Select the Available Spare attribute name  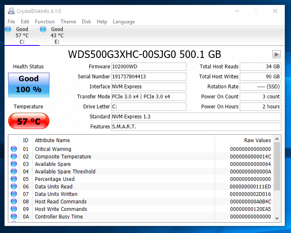(x=53, y=164)
